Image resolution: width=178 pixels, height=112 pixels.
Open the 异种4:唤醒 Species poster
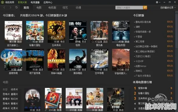(56, 60)
